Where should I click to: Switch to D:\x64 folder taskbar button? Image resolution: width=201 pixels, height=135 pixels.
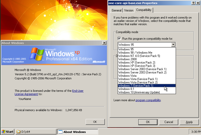[x=36, y=132]
